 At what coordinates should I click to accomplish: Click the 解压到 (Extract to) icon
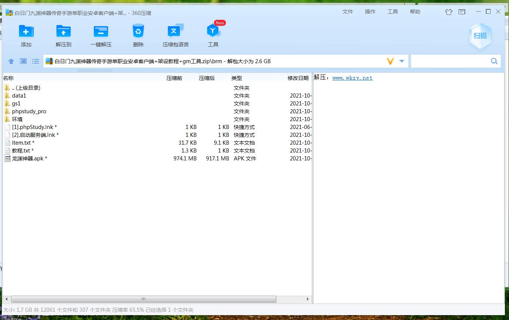pyautogui.click(x=64, y=32)
